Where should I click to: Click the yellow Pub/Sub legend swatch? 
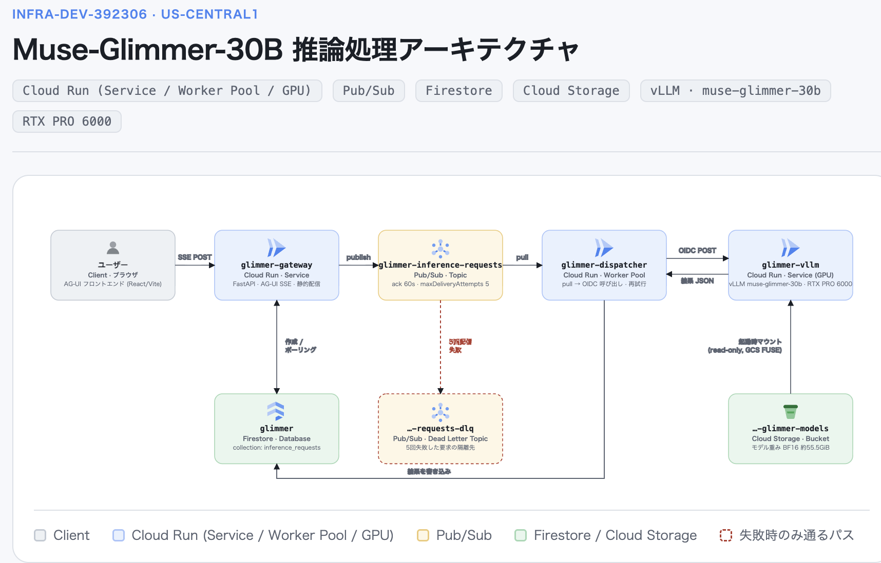click(423, 535)
